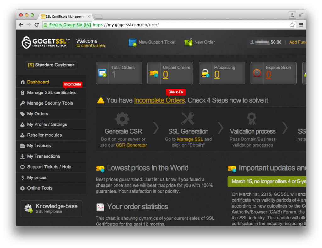Viewport: 322px width, 248px height.
Task: Click the New Support Ticket link
Action: pos(157,42)
